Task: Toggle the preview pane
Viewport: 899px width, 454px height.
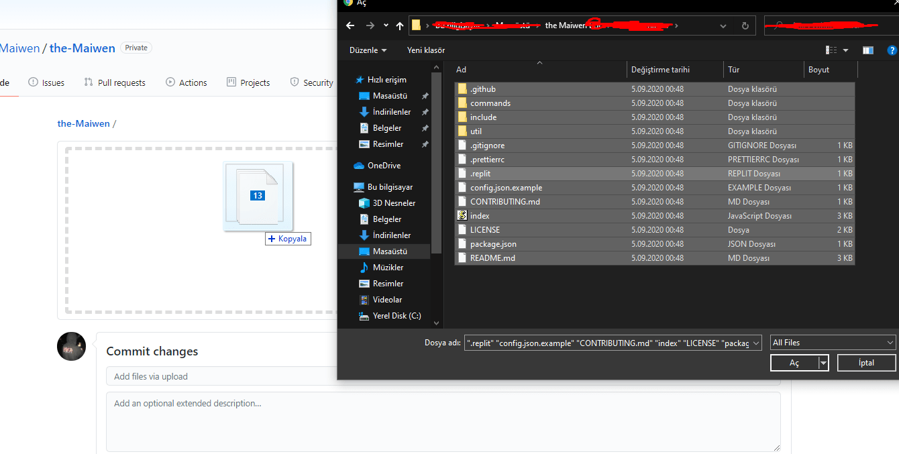Action: click(868, 50)
